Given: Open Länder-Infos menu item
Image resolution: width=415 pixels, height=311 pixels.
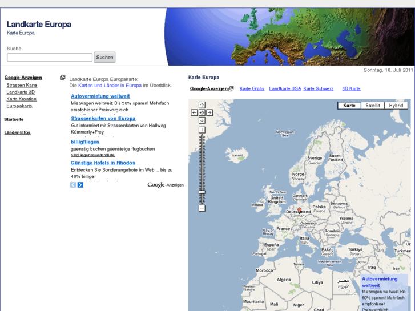Looking at the screenshot, I should (x=17, y=132).
